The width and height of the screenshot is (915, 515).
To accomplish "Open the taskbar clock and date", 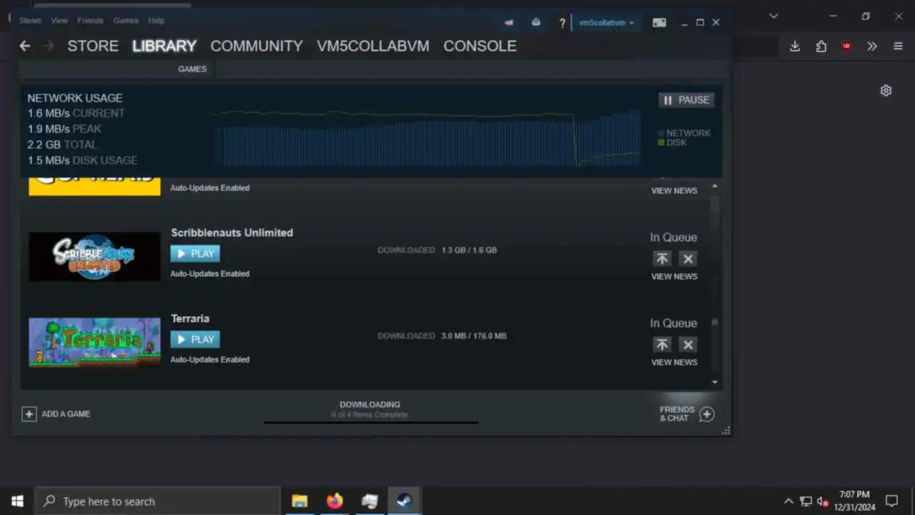I will [854, 501].
